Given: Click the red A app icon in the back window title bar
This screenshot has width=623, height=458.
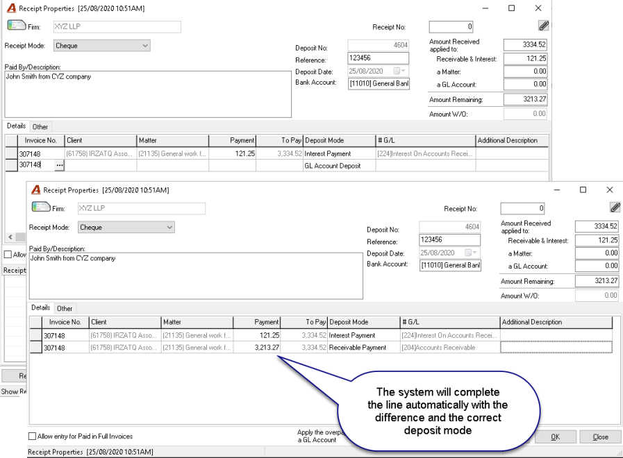Looking at the screenshot, I should point(12,8).
